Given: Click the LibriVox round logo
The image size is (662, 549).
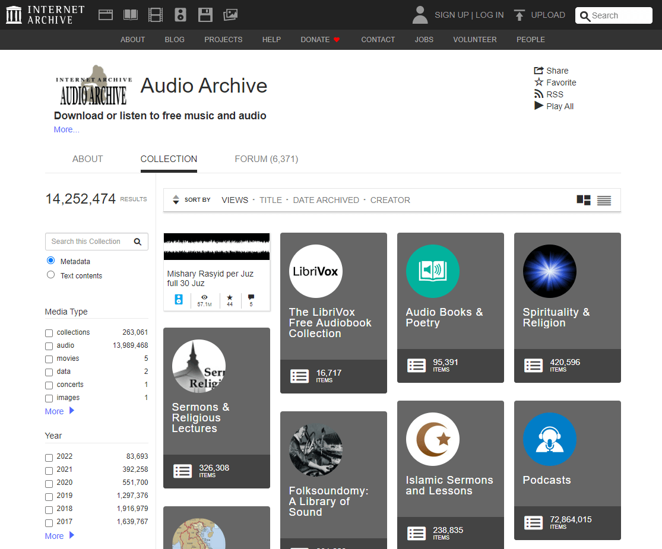Looking at the screenshot, I should click(x=316, y=271).
